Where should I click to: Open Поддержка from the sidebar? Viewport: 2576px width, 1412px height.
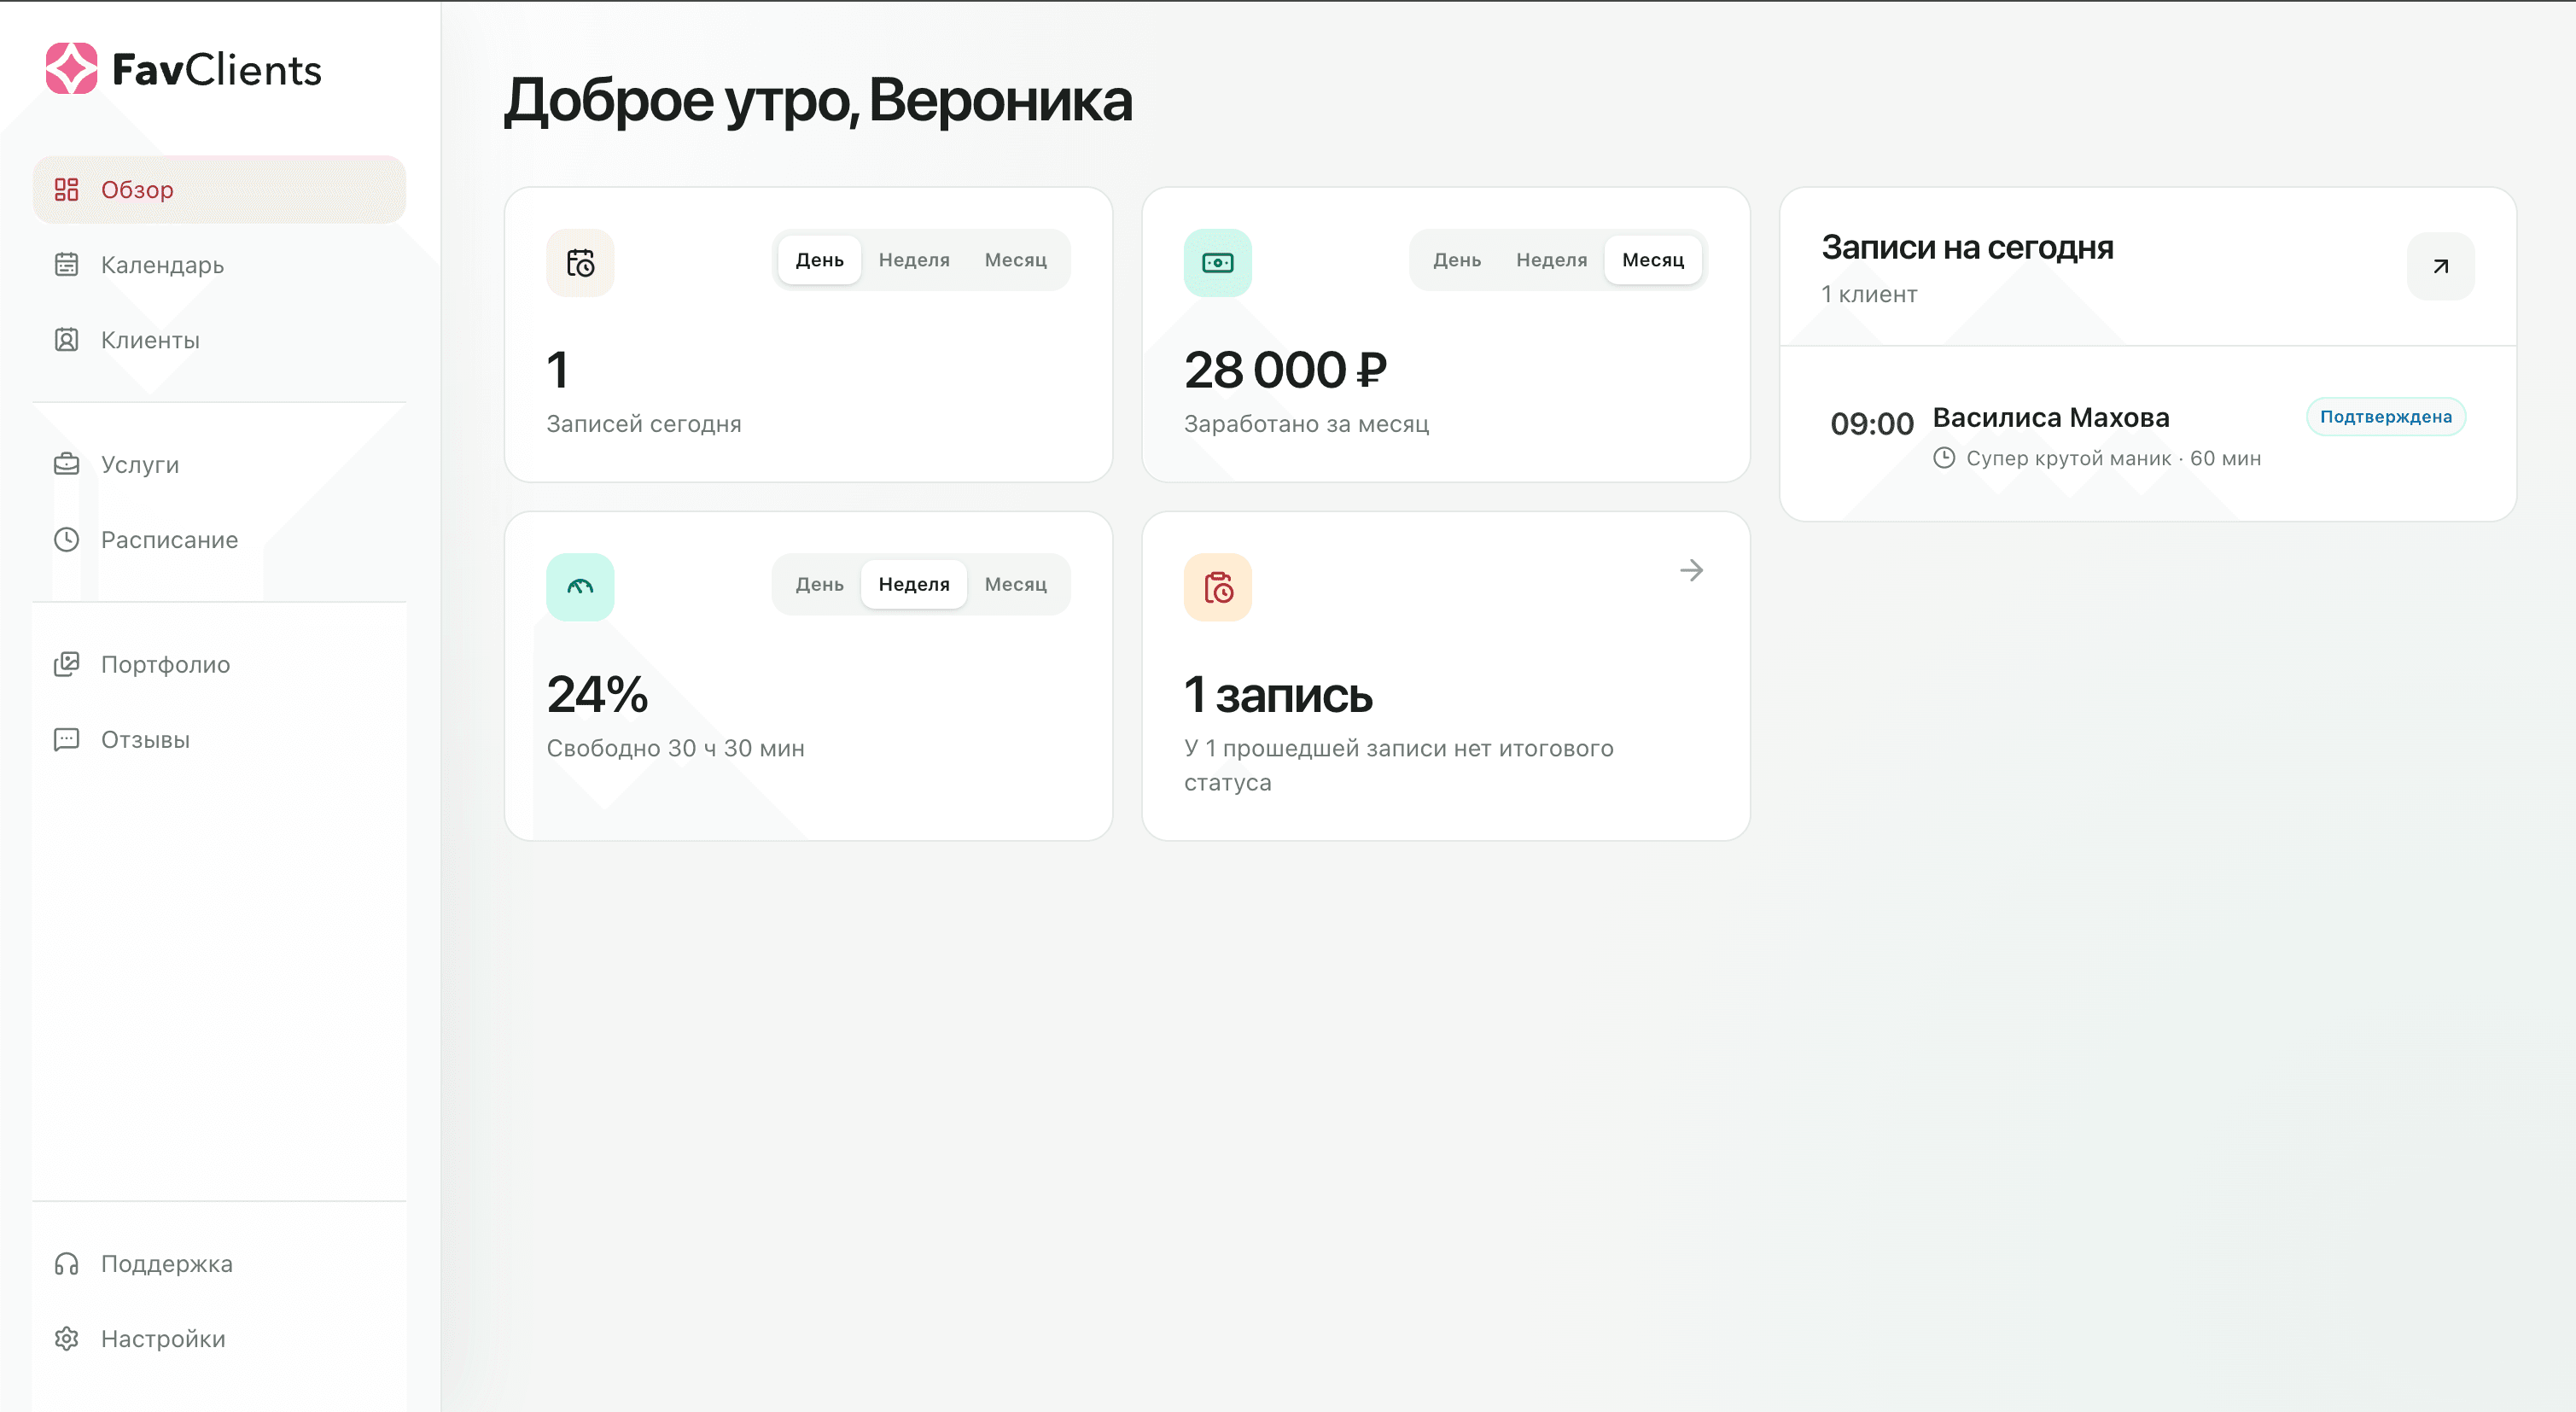tap(219, 1264)
